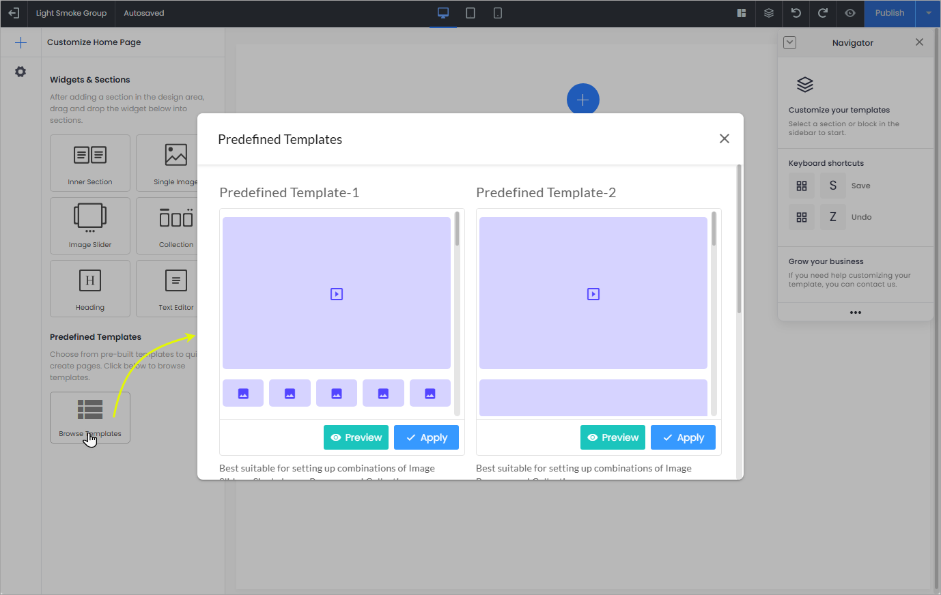Image resolution: width=941 pixels, height=595 pixels.
Task: Open the settings gear in left sidebar
Action: 20,72
